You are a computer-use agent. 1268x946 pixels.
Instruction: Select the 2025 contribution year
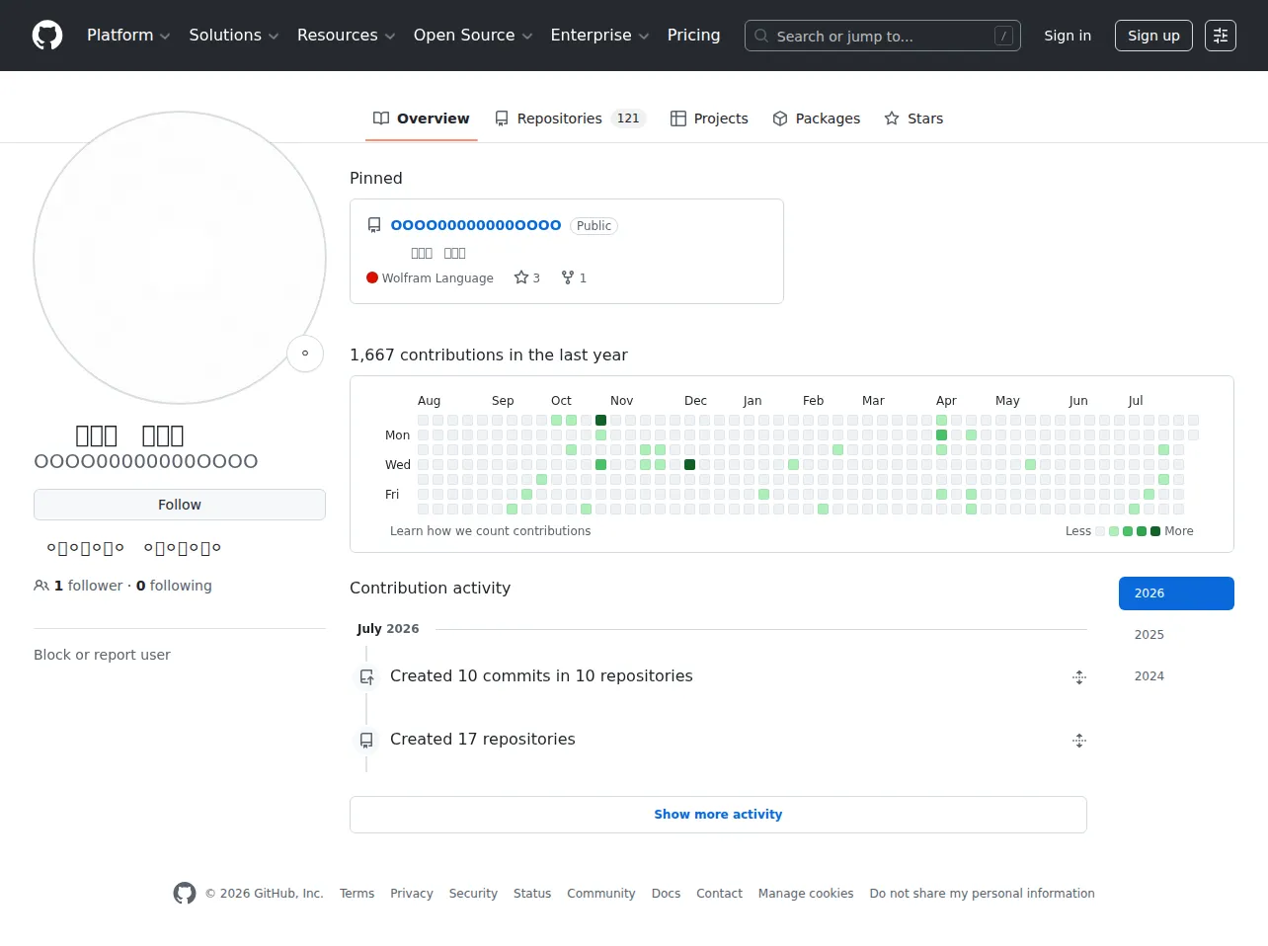point(1176,635)
